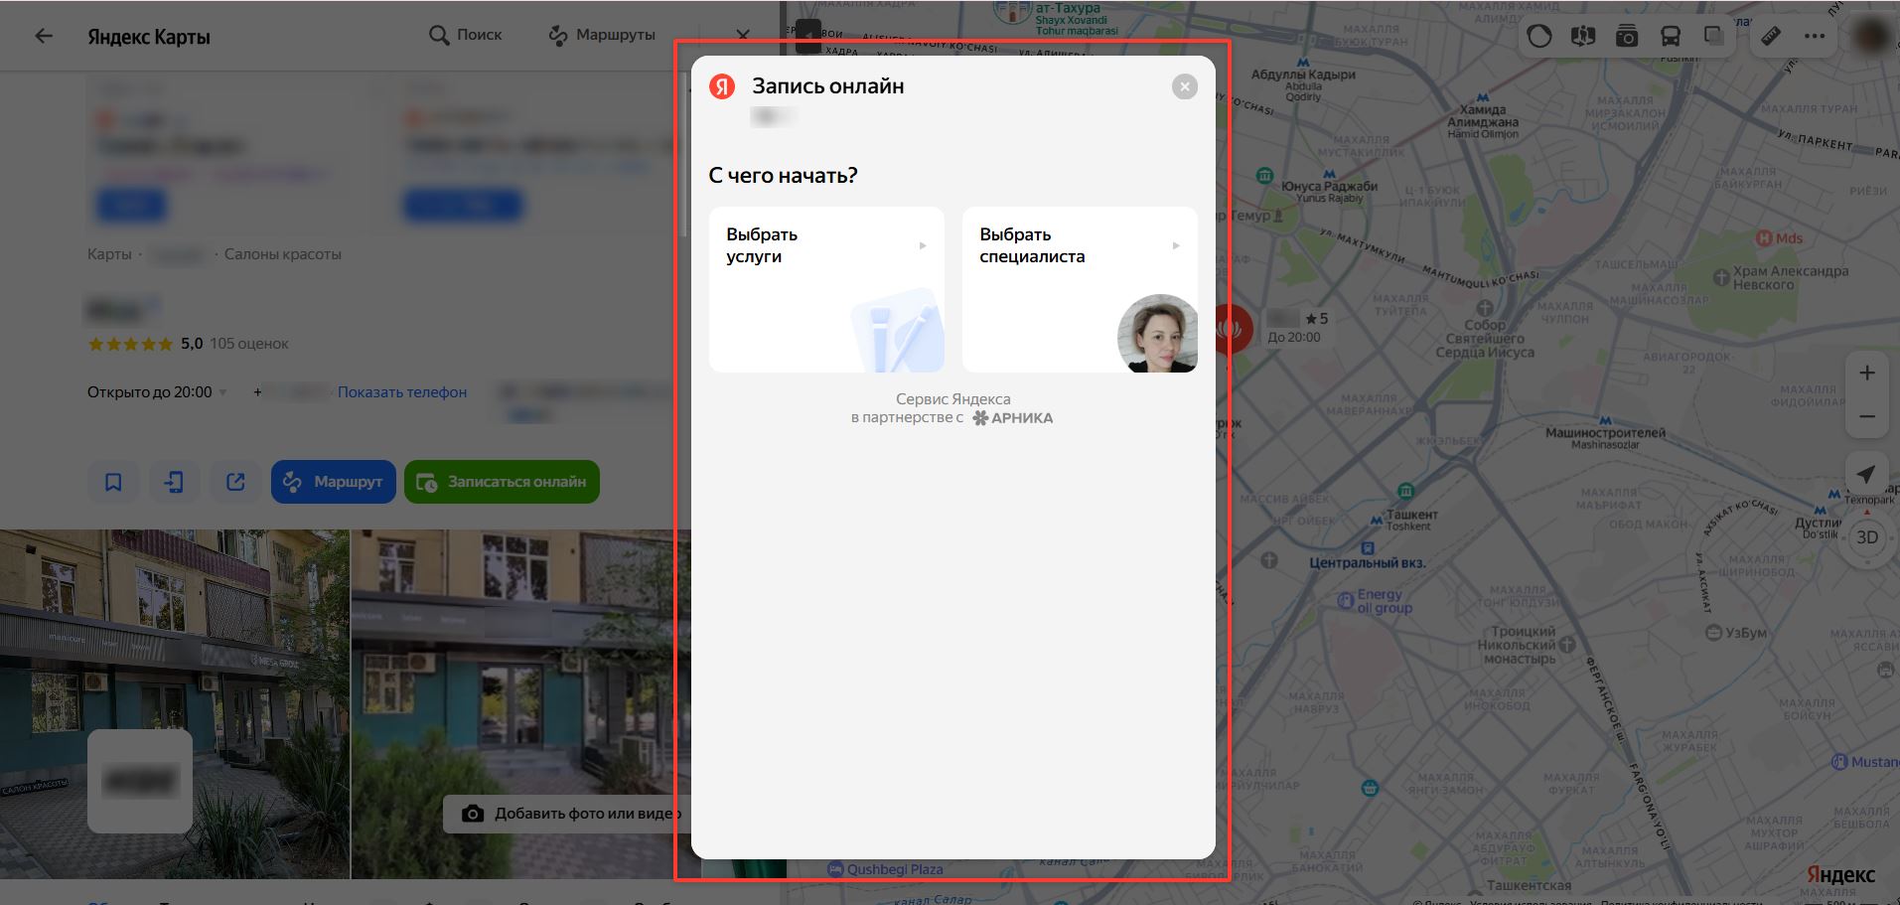
Task: Open the Салоны красоты category link
Action: point(283,254)
